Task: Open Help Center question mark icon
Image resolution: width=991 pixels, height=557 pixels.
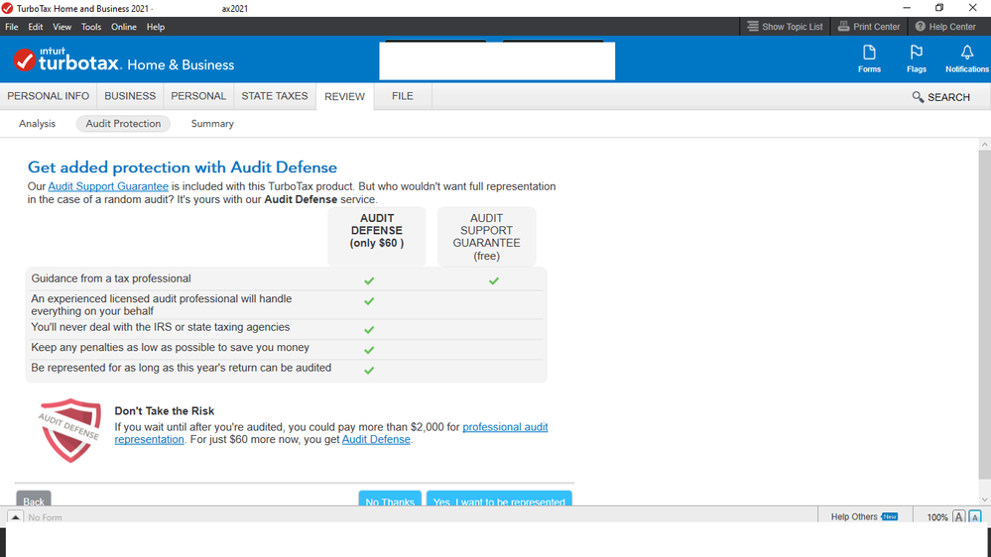Action: click(x=921, y=27)
